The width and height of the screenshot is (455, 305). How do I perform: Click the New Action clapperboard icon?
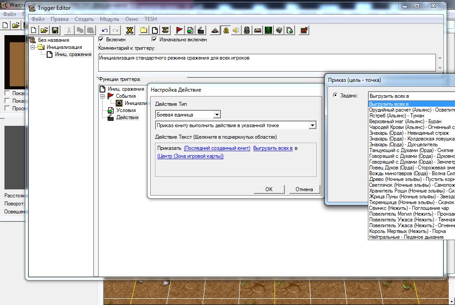(201, 30)
